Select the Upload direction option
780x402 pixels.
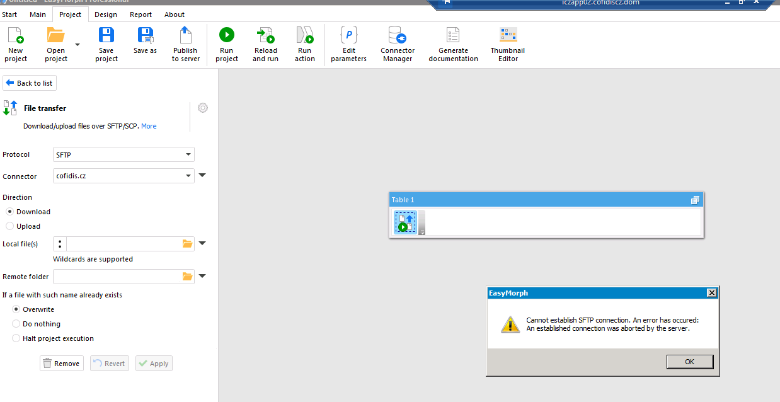(x=9, y=226)
